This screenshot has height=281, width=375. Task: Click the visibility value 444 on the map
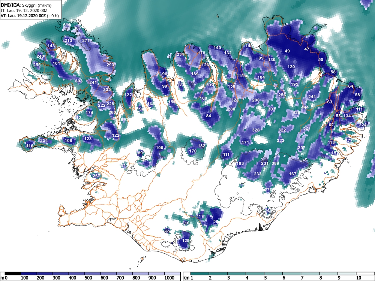[305, 107]
